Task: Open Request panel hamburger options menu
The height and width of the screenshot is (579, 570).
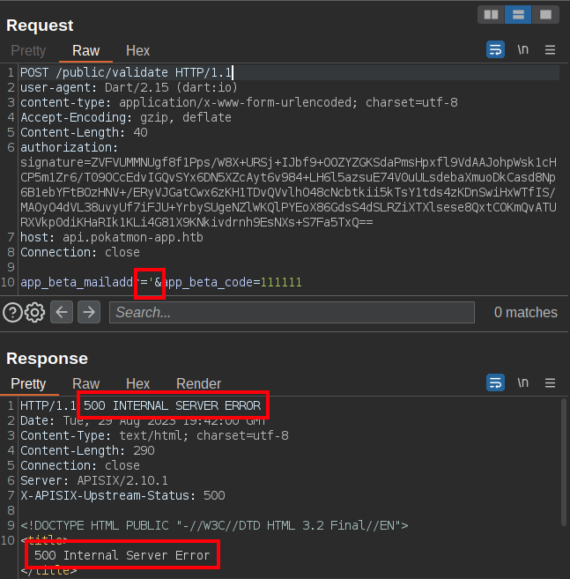Action: tap(551, 50)
